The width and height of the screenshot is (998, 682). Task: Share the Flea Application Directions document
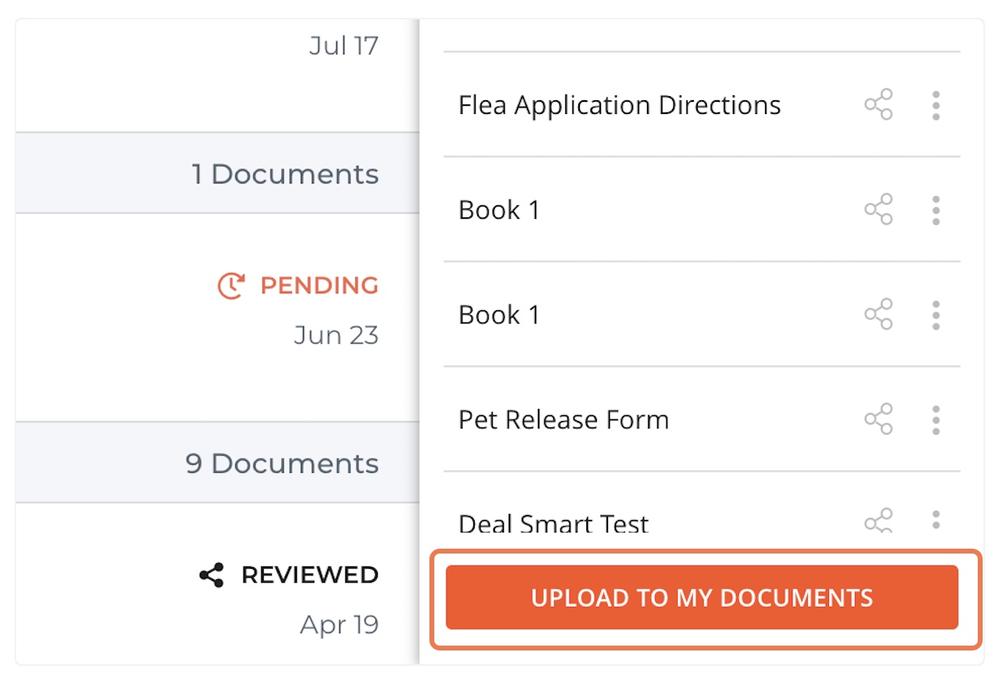(878, 105)
